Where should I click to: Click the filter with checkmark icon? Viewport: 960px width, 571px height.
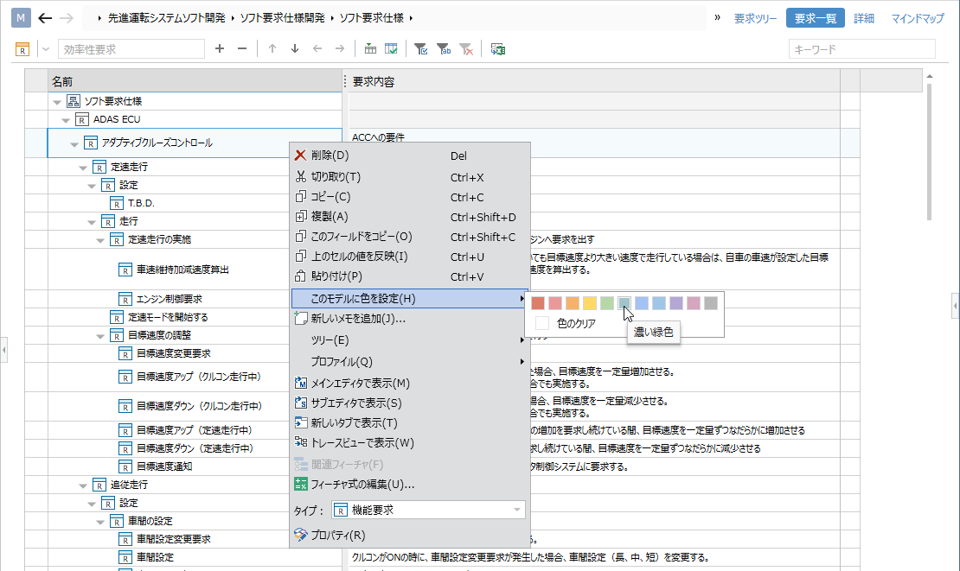tap(420, 49)
